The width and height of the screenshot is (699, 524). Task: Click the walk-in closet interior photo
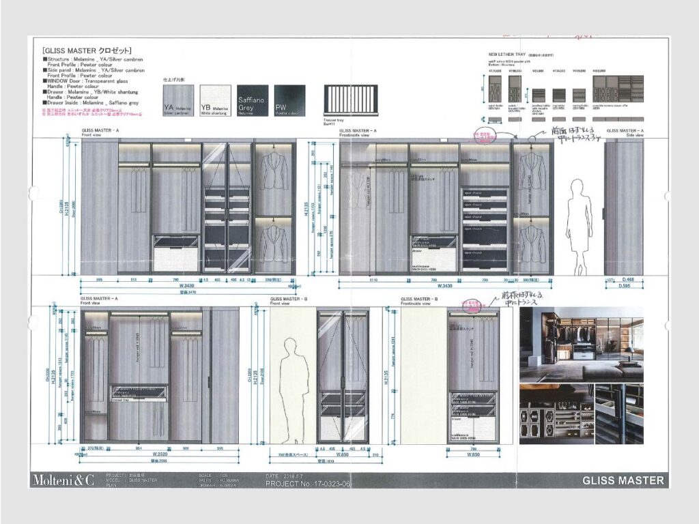click(x=582, y=344)
